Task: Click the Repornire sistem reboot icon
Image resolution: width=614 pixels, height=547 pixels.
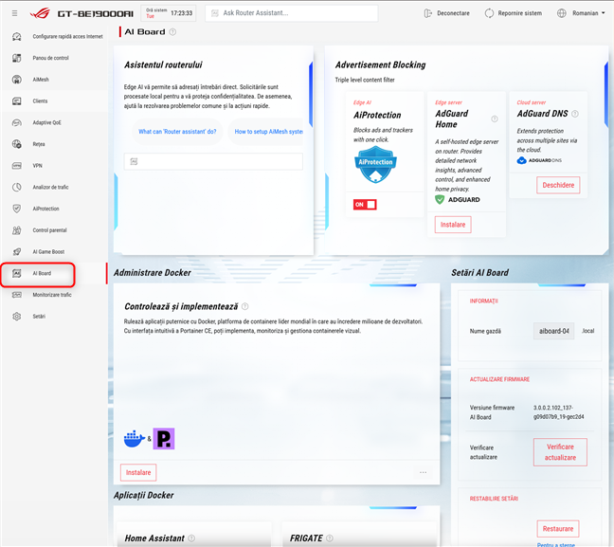Action: click(x=489, y=13)
